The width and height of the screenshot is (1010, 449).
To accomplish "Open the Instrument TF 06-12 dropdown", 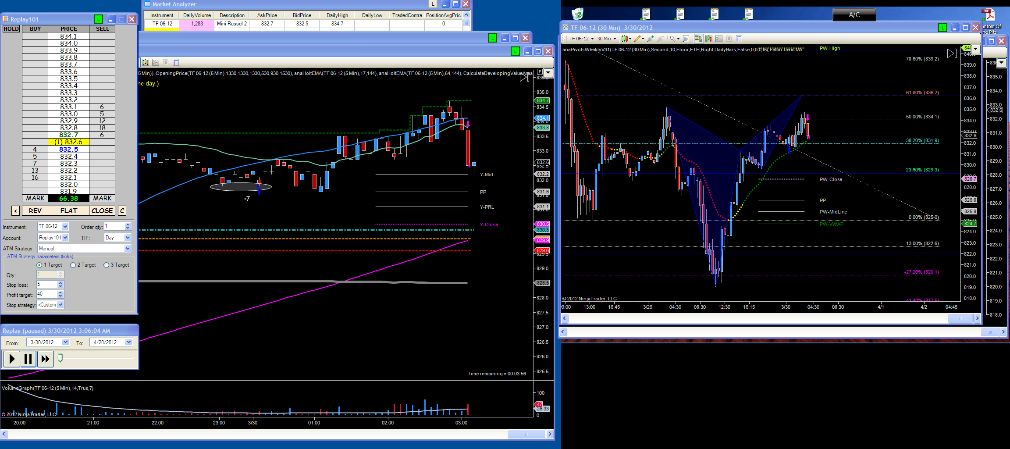I will pos(65,227).
